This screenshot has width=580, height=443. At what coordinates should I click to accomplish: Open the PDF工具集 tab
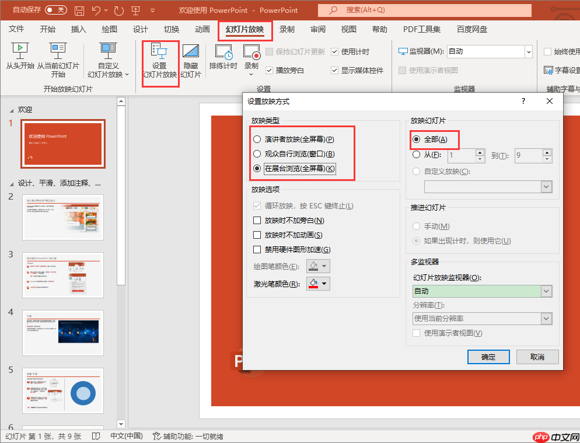click(x=422, y=29)
